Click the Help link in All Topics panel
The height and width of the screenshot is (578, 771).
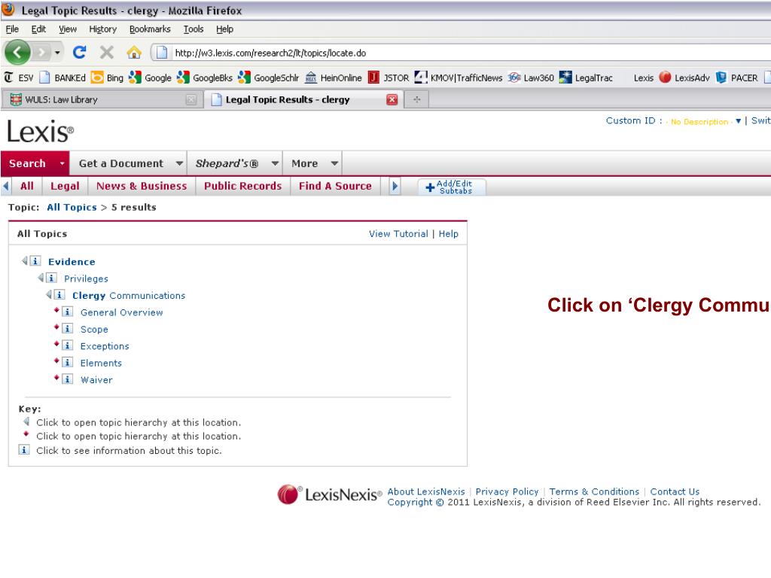tap(449, 234)
